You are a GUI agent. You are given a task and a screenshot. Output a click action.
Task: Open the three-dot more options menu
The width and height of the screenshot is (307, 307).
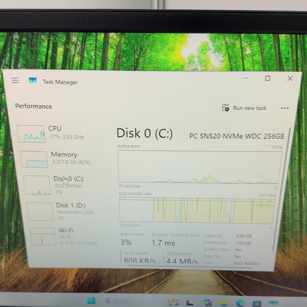coord(284,108)
